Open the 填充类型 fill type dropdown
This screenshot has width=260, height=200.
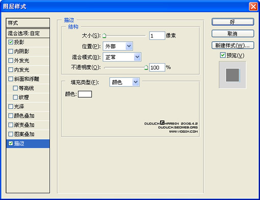pyautogui.click(x=124, y=82)
